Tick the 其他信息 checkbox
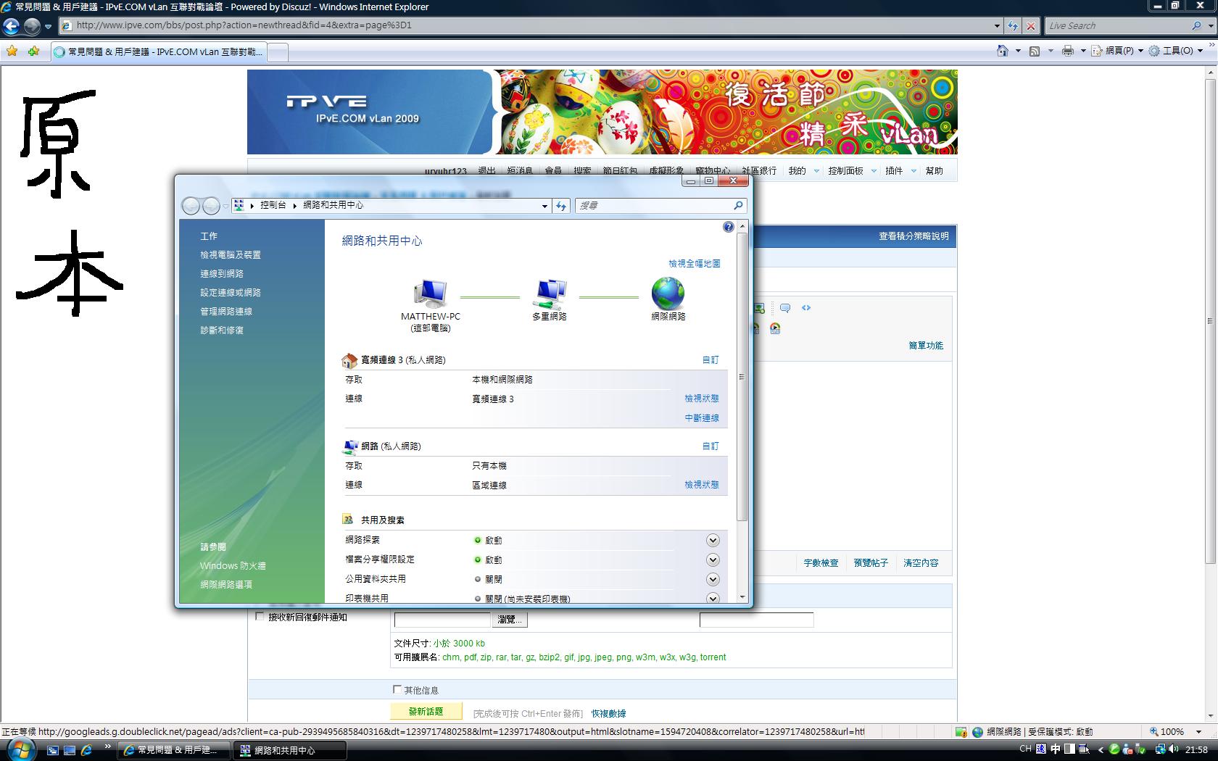 click(397, 689)
